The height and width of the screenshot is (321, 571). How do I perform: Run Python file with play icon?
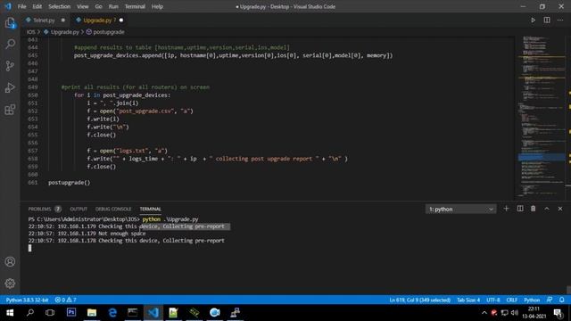coord(534,21)
